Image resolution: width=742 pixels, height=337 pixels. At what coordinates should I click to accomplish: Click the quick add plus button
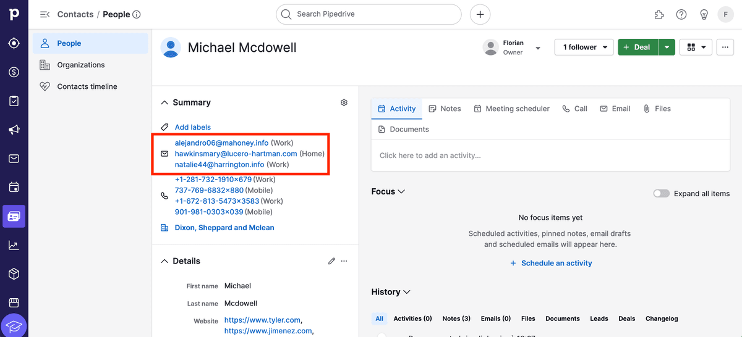tap(480, 14)
